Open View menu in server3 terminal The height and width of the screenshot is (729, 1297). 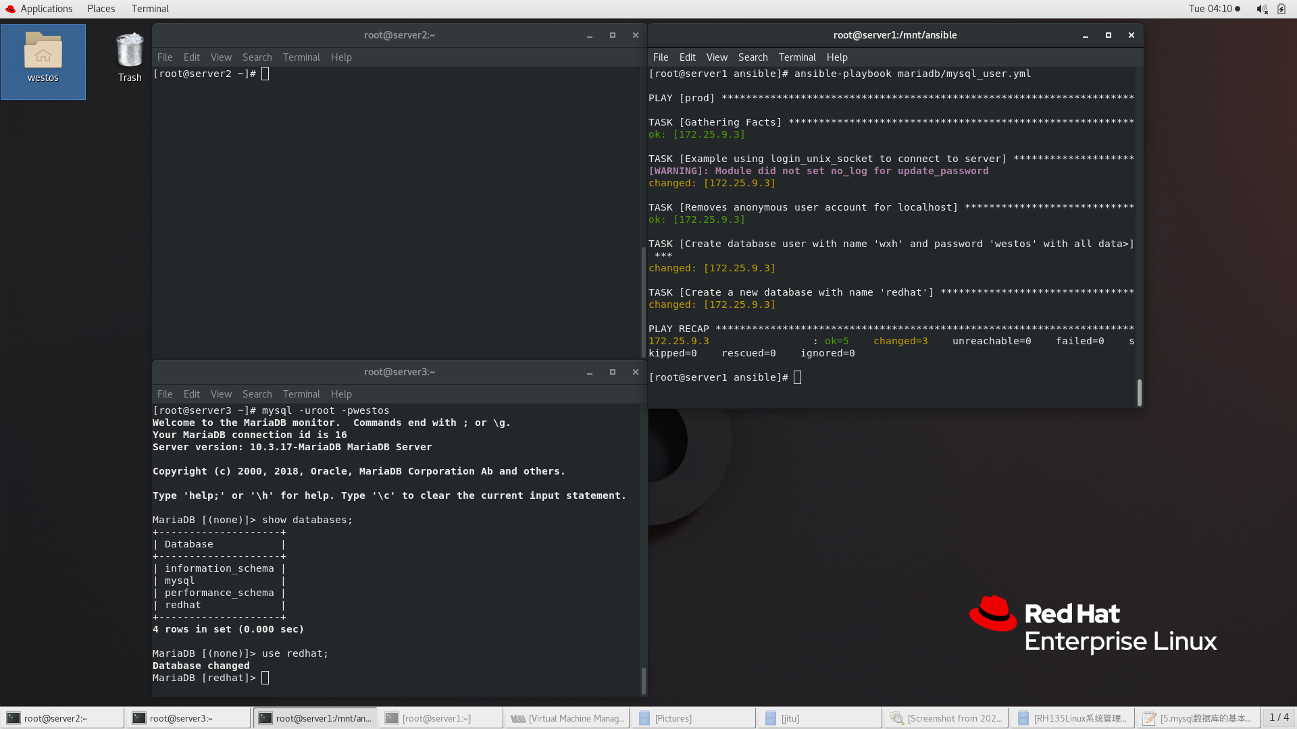pyautogui.click(x=221, y=394)
